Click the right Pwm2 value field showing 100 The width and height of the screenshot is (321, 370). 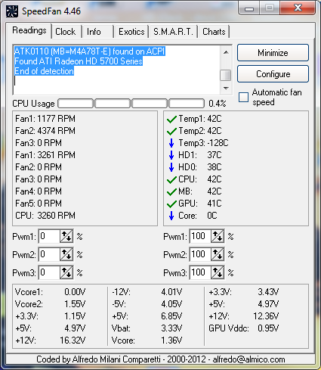point(200,254)
